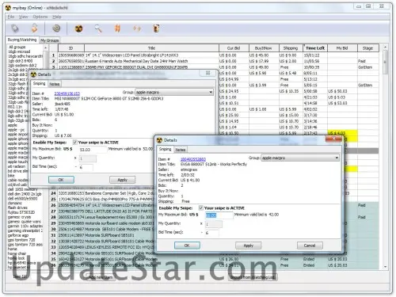396x297 pixels.
Task: Select 'All groups' in group list
Action: click(x=17, y=47)
